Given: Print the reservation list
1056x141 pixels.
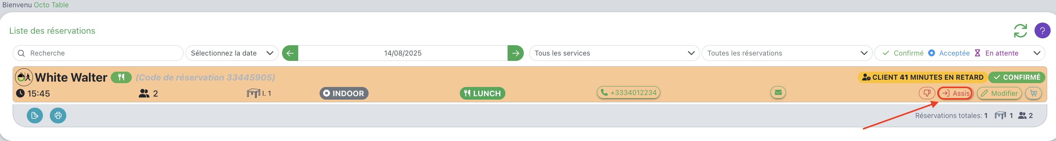Looking at the screenshot, I should click(x=58, y=116).
